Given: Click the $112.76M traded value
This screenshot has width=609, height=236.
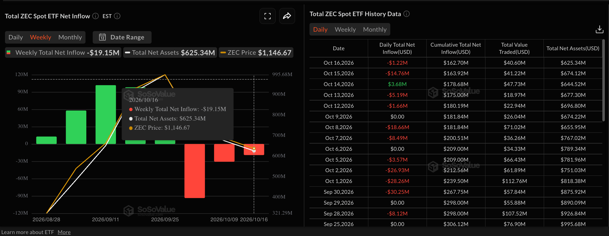Looking at the screenshot, I should (x=514, y=181).
